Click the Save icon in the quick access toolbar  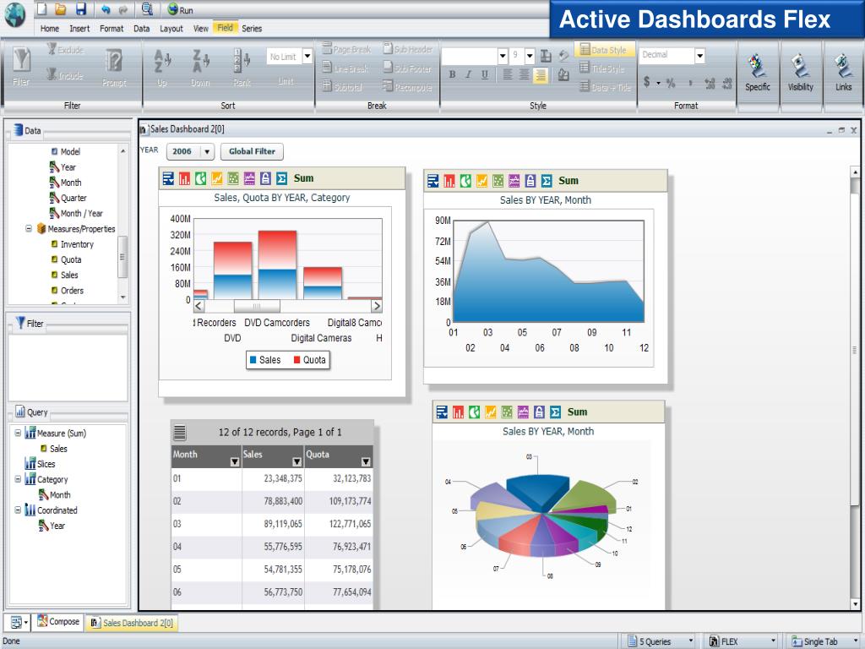(x=81, y=9)
